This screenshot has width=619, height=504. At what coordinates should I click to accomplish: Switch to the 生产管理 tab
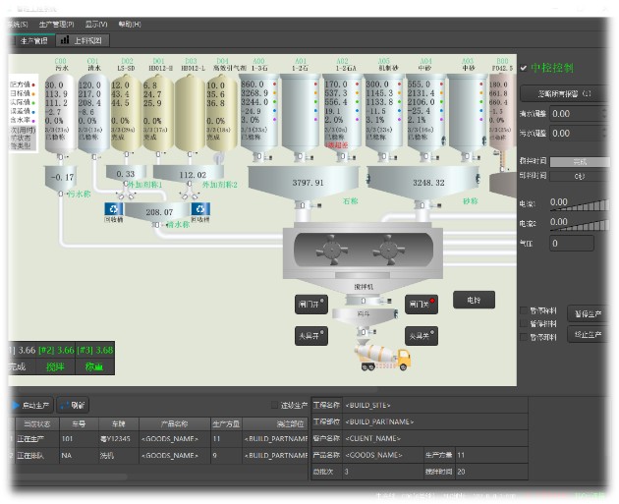point(28,41)
